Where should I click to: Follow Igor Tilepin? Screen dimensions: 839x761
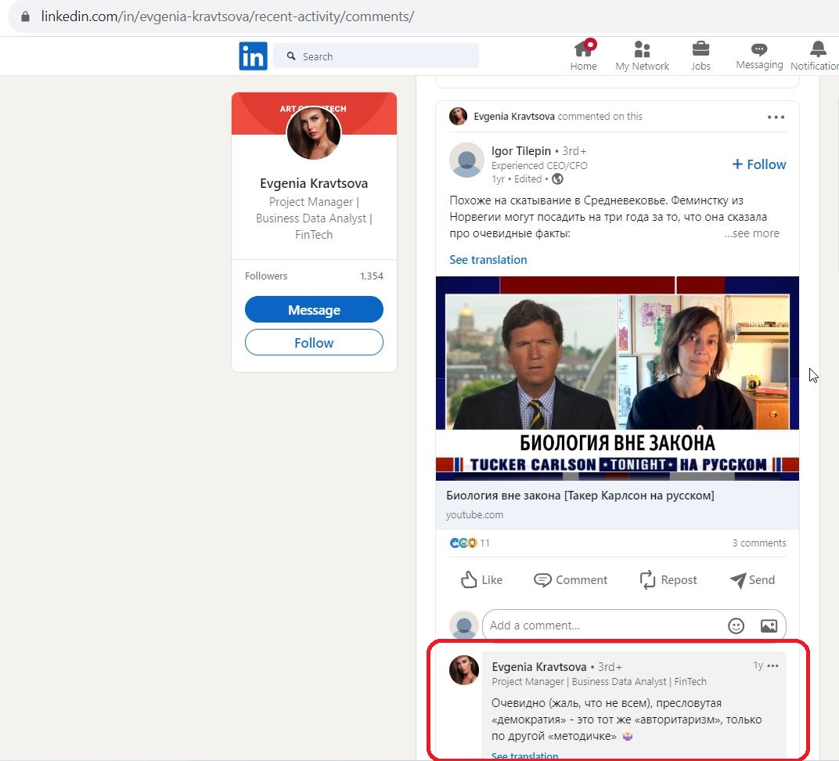tap(758, 164)
